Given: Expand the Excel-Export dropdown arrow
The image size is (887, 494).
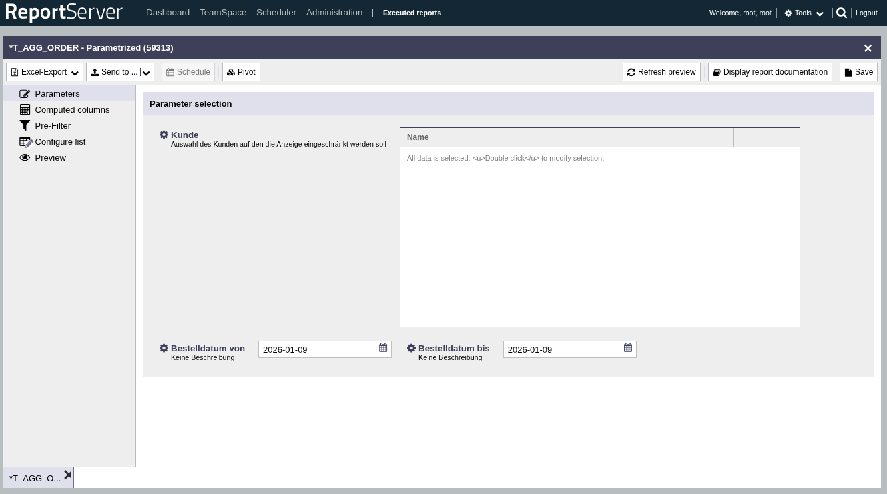Looking at the screenshot, I should click(x=75, y=73).
